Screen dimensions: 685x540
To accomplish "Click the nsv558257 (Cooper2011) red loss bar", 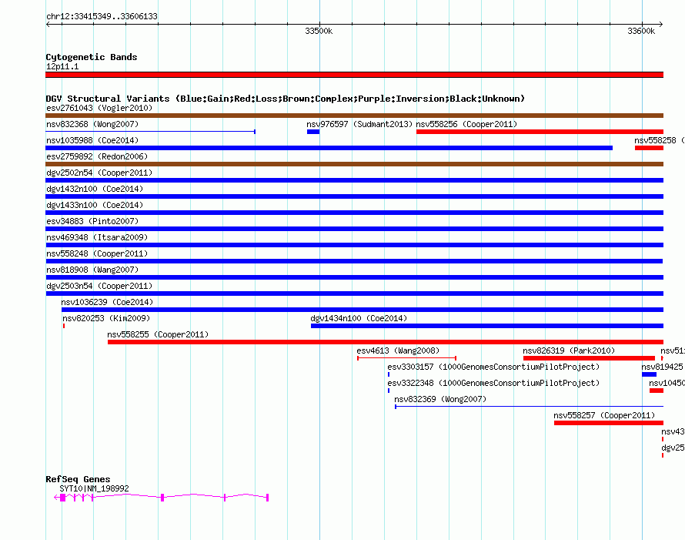I will (x=609, y=423).
